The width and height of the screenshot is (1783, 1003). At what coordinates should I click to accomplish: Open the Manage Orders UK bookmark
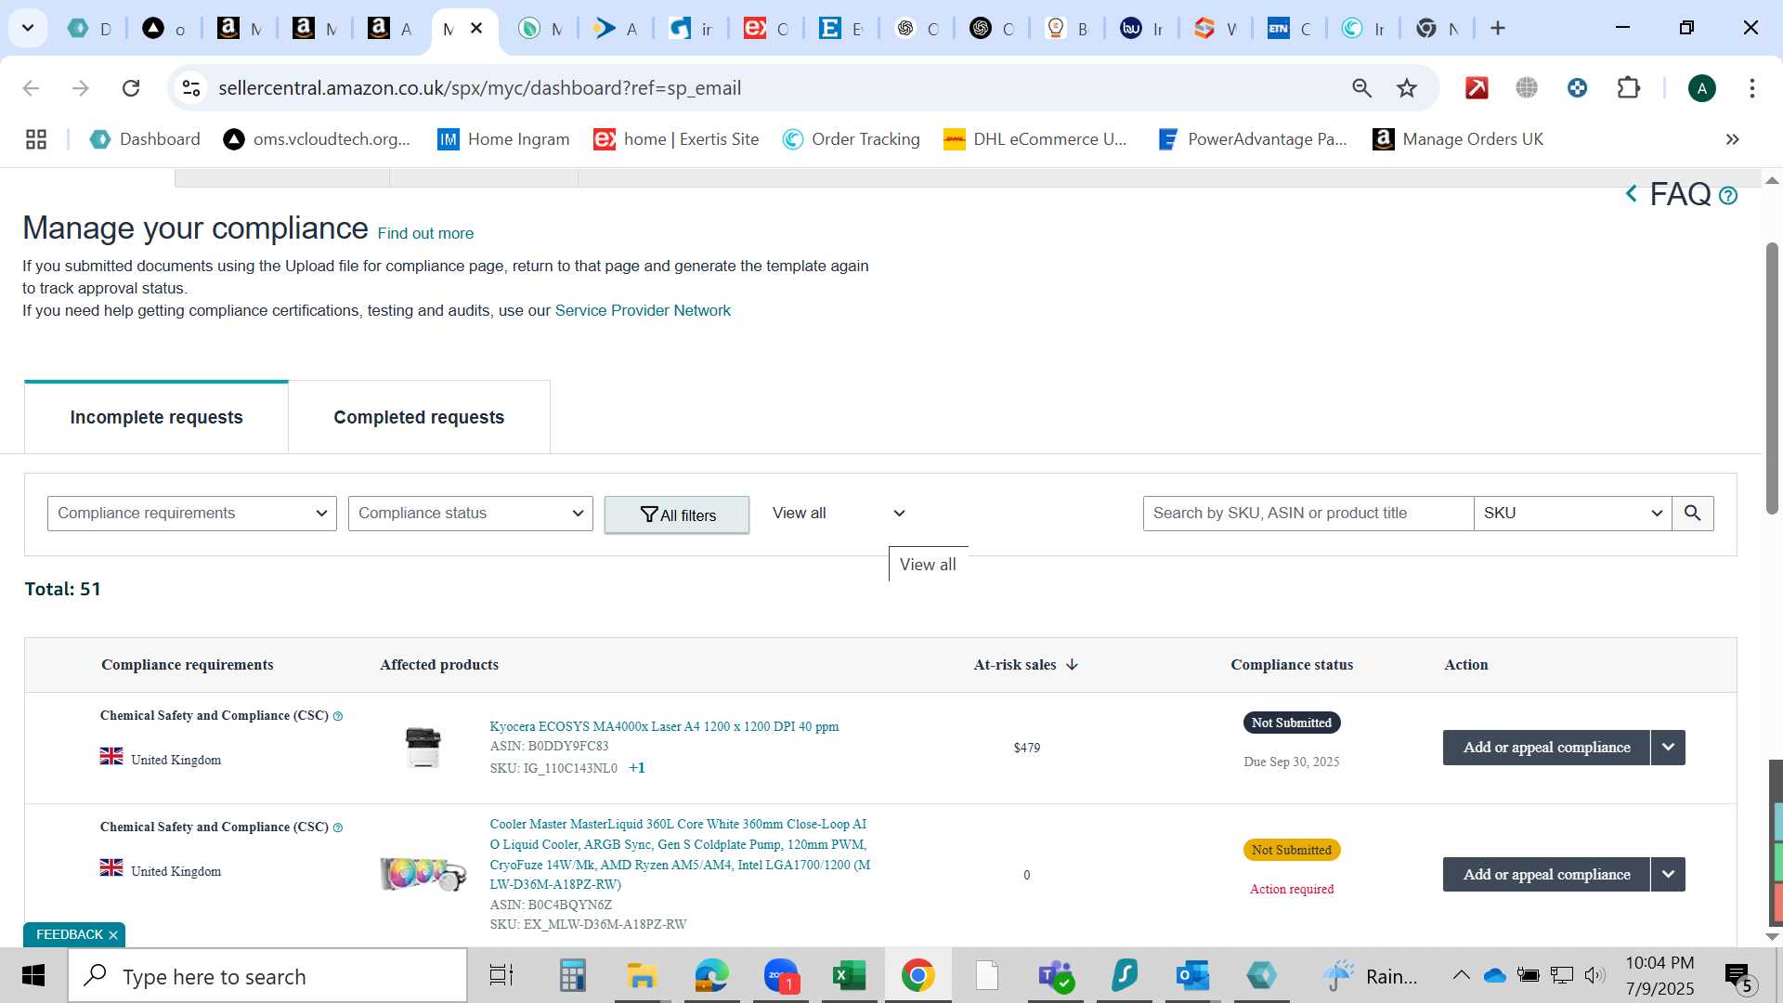[1458, 139]
